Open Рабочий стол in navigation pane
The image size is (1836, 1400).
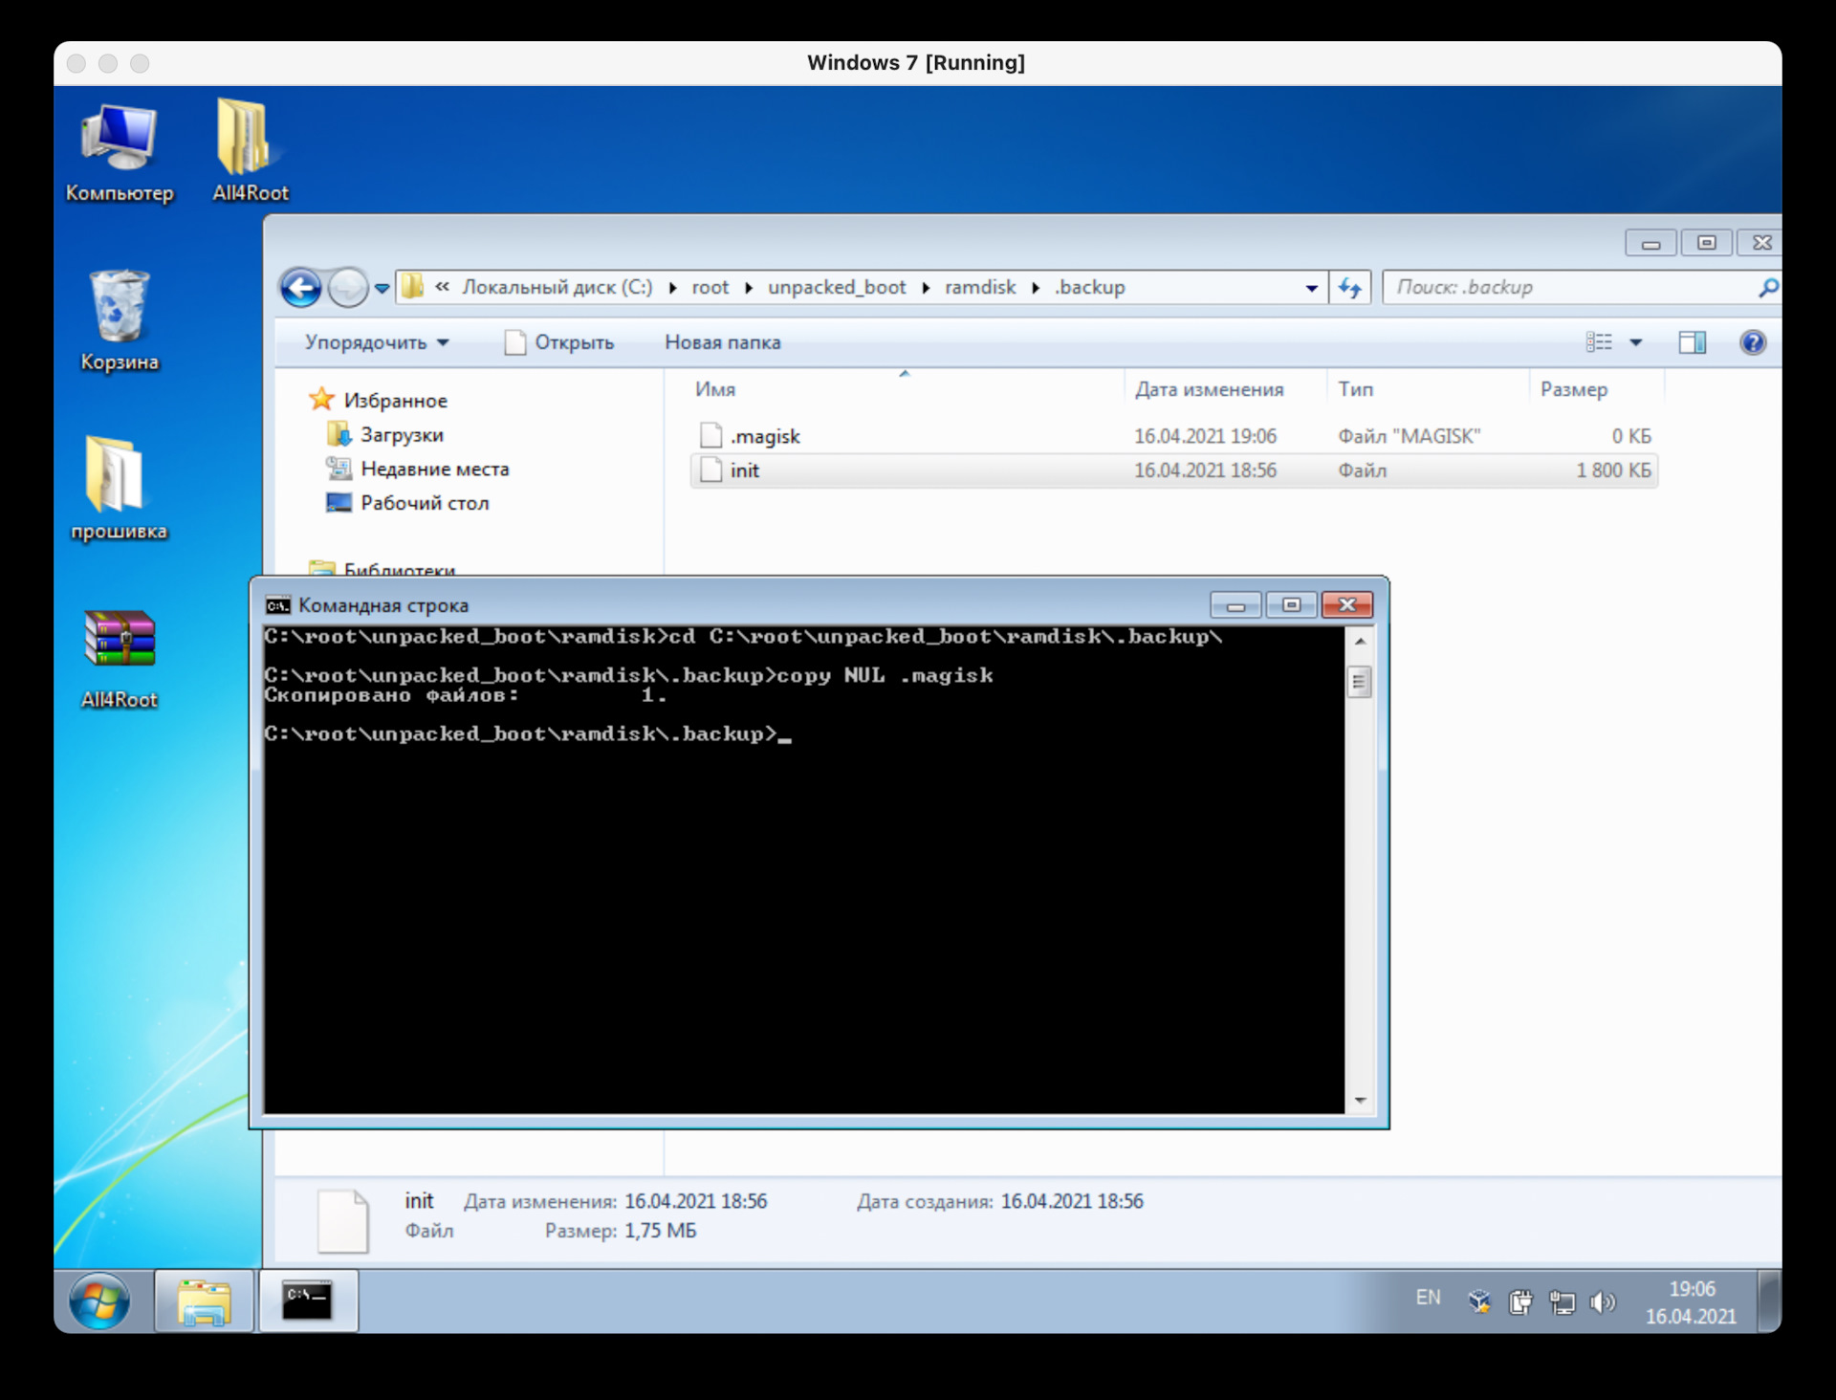click(408, 503)
